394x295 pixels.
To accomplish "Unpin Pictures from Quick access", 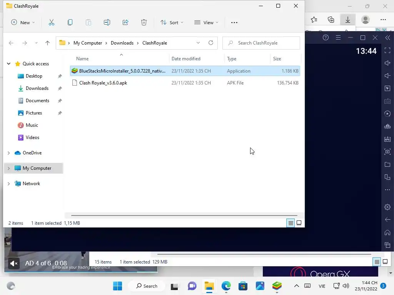I will (x=60, y=113).
